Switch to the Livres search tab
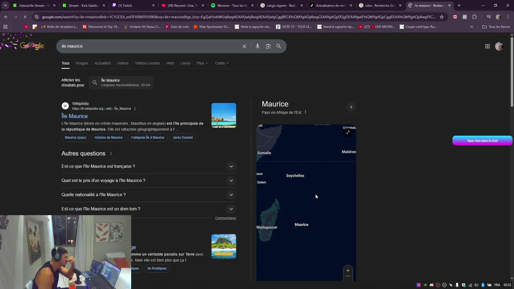This screenshot has width=514, height=289. [x=185, y=63]
